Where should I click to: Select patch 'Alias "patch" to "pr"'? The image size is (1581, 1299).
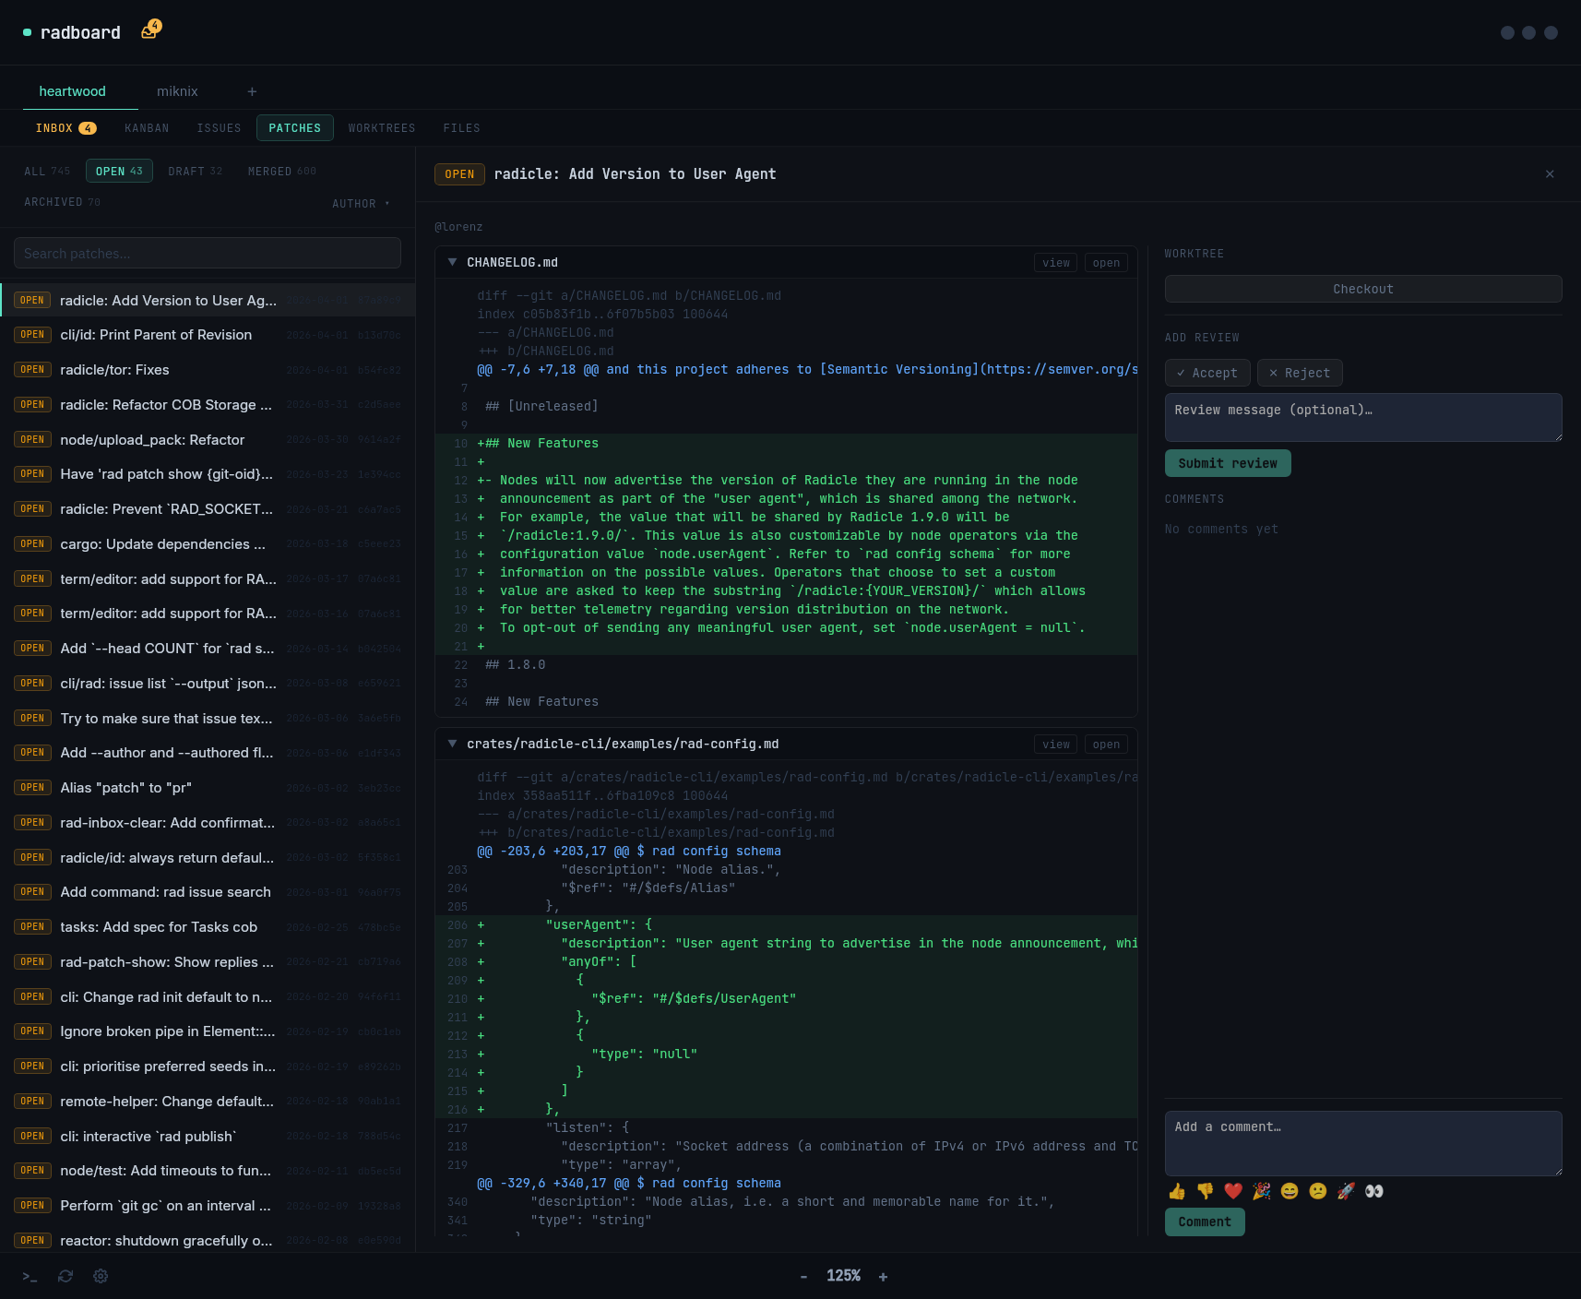click(208, 788)
